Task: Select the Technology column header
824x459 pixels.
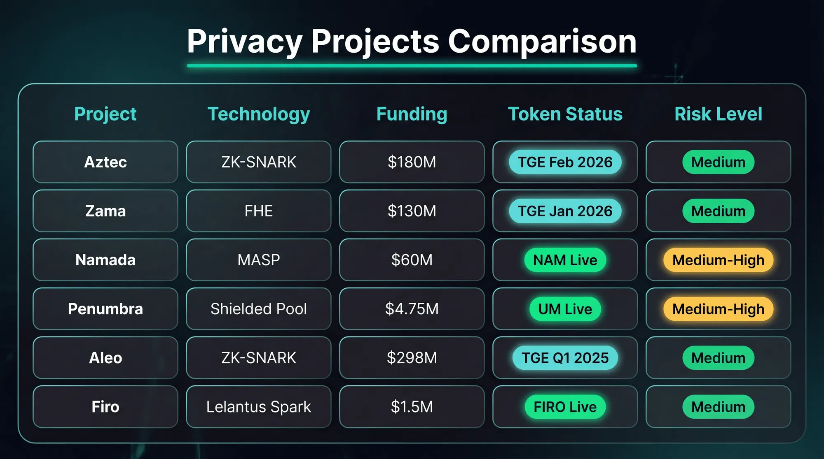Action: [x=259, y=114]
